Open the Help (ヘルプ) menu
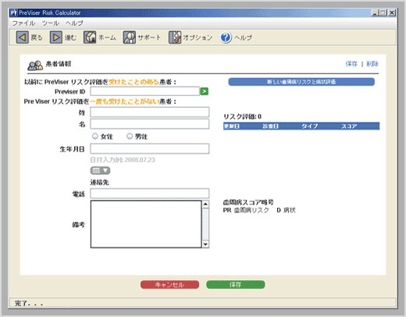Viewport: 406px width, 317px height. point(74,23)
